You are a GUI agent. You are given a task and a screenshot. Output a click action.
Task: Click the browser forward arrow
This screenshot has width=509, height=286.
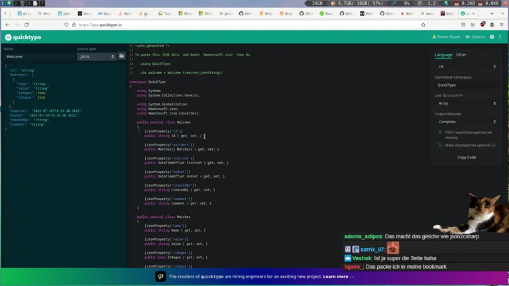pyautogui.click(x=17, y=24)
